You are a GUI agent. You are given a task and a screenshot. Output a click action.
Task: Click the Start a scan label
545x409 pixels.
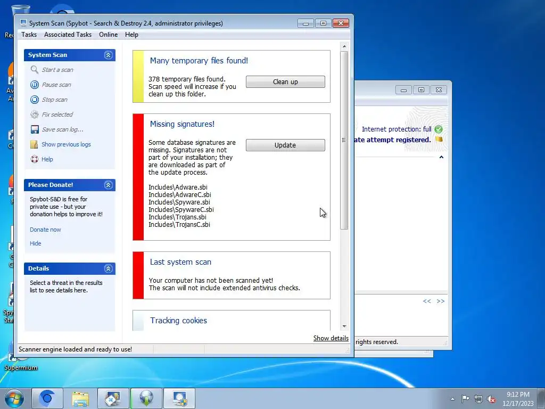pos(57,70)
